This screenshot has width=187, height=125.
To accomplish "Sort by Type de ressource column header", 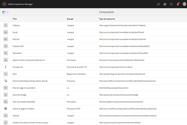I will pos(107,19).
